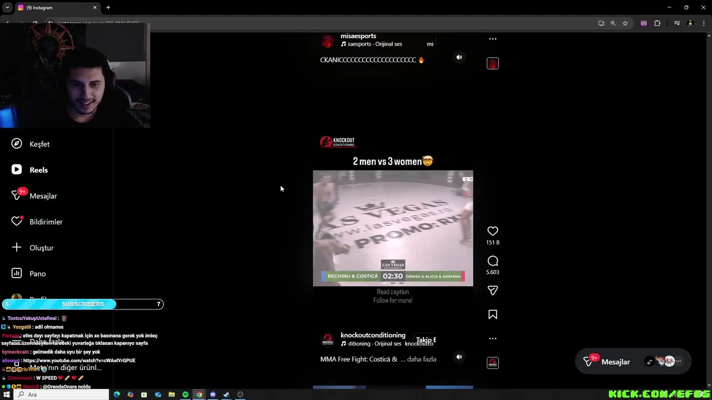Screen dimensions: 712x400
Task: Follow knockoutconditioning with Takip Et
Action: tap(426, 340)
